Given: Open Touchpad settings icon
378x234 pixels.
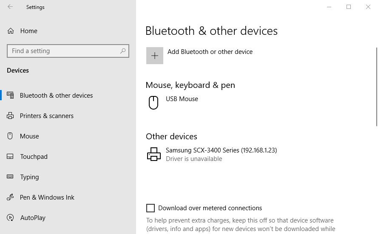Looking at the screenshot, I should (x=10, y=156).
